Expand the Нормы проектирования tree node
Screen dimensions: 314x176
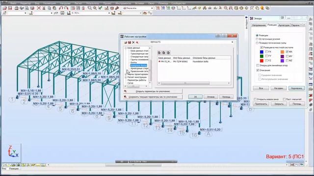pyautogui.click(x=126, y=74)
